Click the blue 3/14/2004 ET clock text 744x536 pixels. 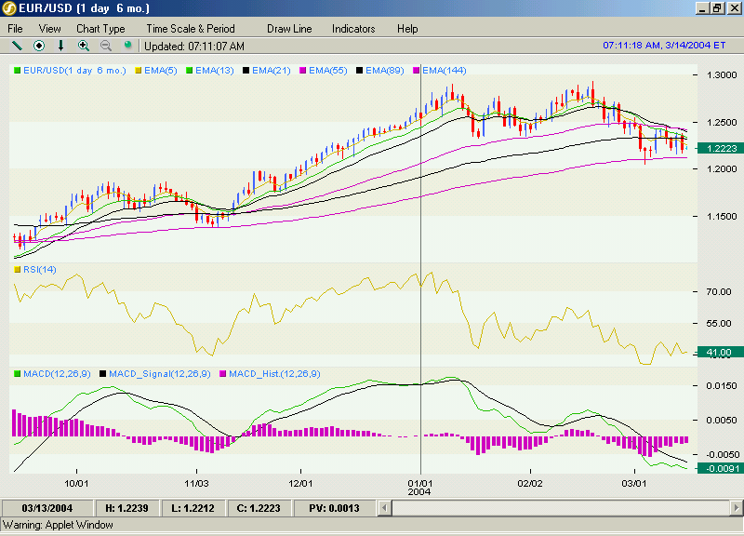click(x=664, y=45)
